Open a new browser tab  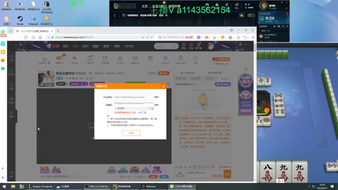coord(58,31)
